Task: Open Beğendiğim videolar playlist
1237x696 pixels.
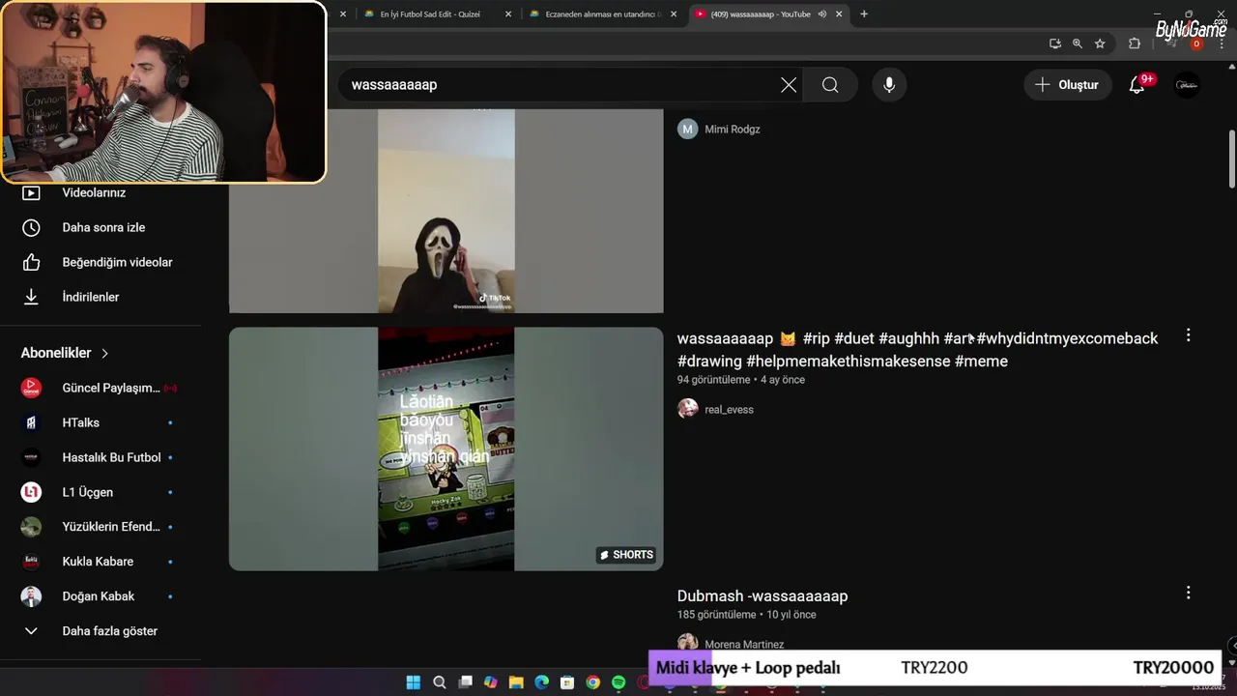Action: (117, 262)
